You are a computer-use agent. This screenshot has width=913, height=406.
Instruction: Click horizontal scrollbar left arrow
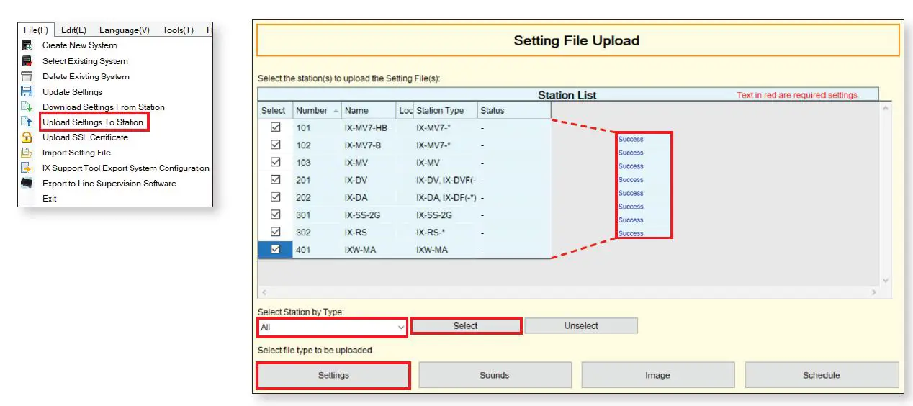[264, 292]
